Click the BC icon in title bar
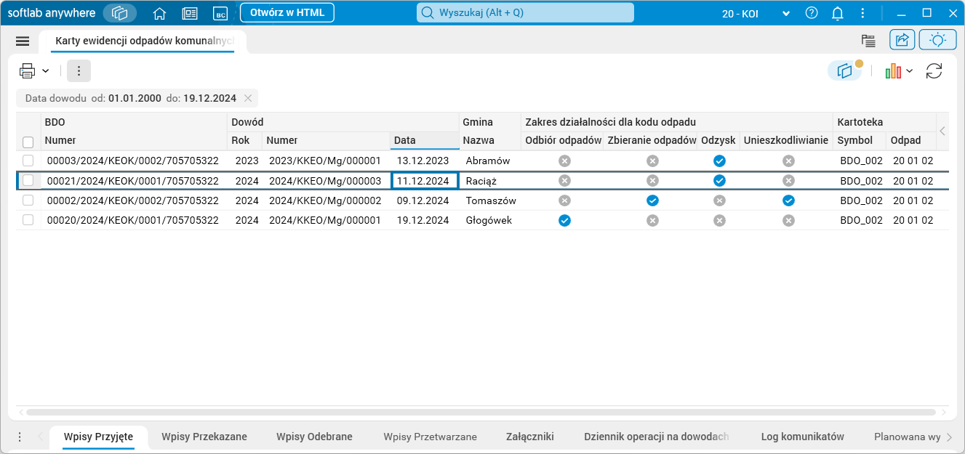965x454 pixels. point(220,13)
